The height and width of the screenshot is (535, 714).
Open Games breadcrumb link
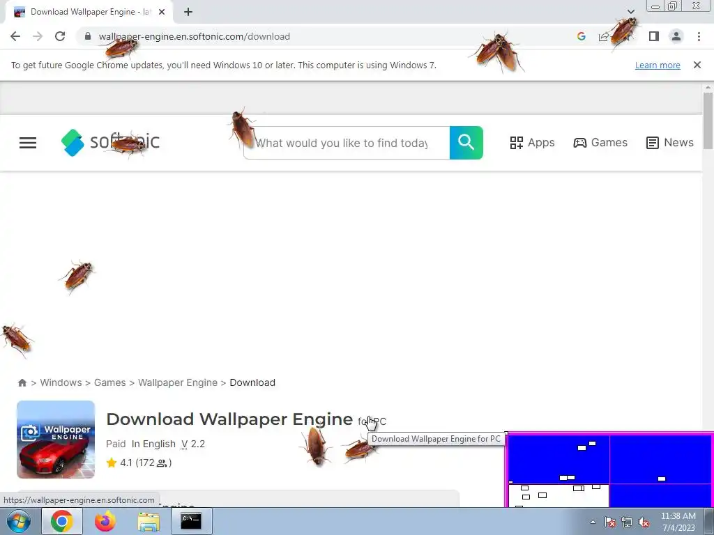pyautogui.click(x=109, y=382)
